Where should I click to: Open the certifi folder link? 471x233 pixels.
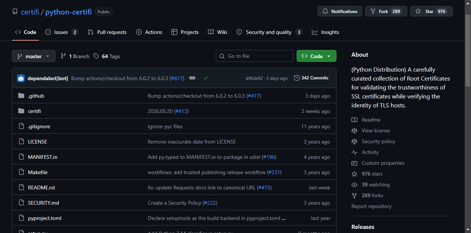coord(34,111)
